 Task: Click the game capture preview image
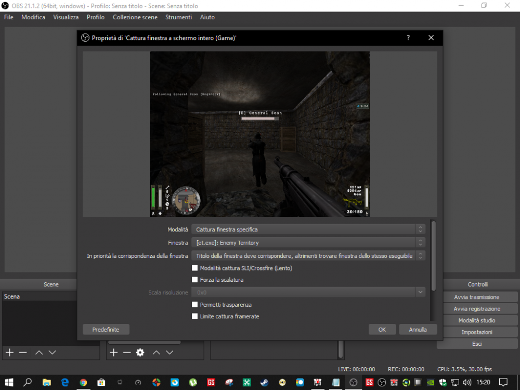coord(259,134)
